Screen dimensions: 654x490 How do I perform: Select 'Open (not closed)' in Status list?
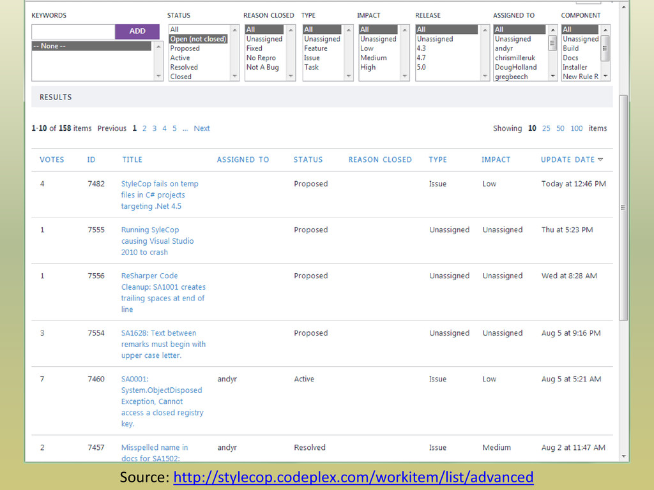198,39
